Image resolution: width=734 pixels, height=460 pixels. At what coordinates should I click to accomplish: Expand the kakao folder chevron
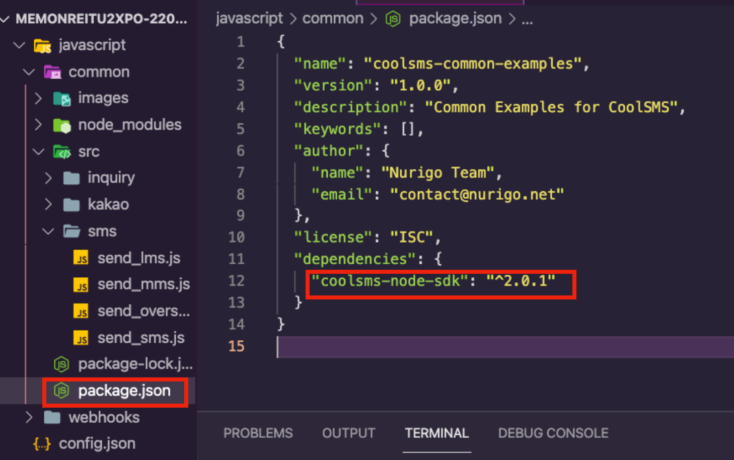(48, 204)
